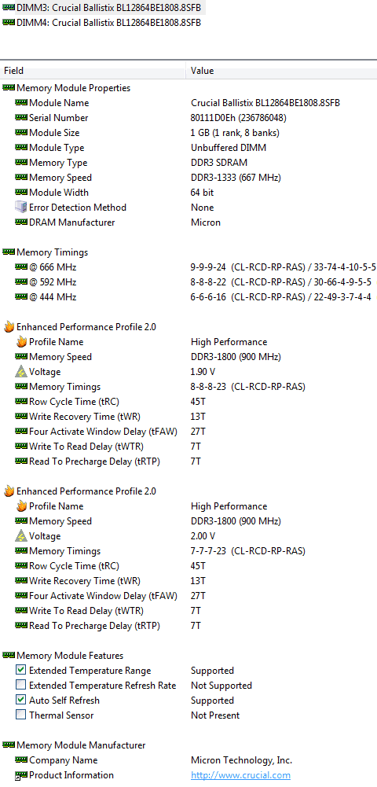Click the Field column header

pos(93,71)
